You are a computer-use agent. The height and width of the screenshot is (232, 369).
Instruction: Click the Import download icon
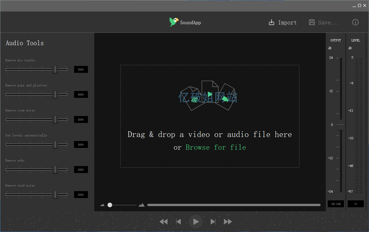[x=272, y=22]
